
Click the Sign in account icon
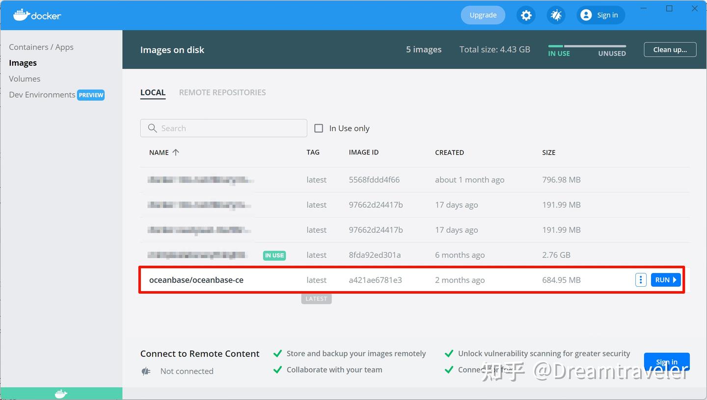pos(586,15)
